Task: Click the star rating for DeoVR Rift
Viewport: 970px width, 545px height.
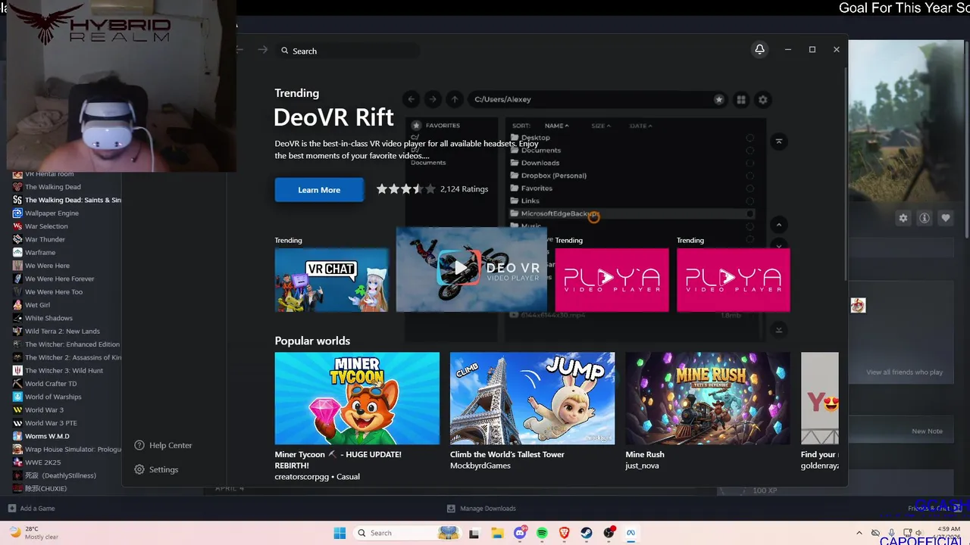Action: click(406, 189)
